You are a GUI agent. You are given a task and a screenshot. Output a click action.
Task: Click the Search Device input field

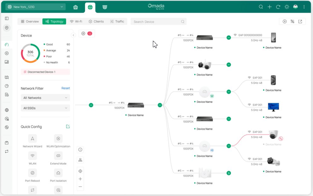pyautogui.click(x=156, y=22)
